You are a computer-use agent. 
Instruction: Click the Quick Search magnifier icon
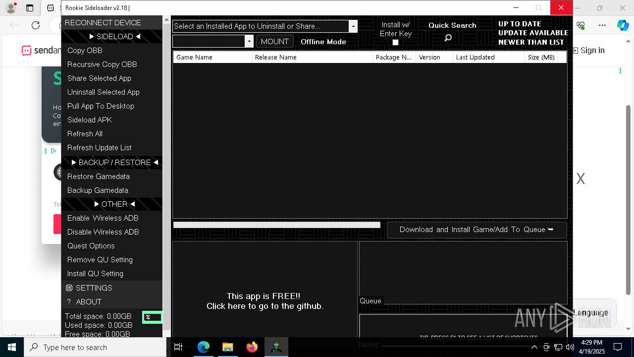point(448,38)
